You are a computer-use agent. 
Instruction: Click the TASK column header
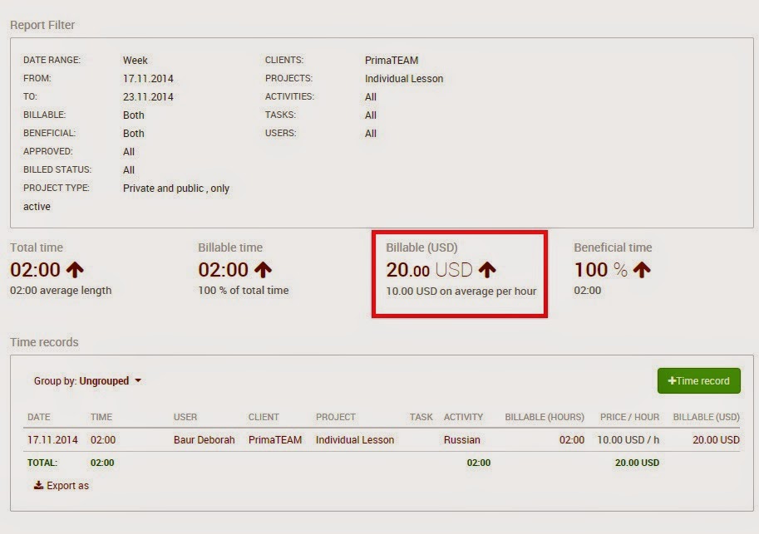[421, 417]
